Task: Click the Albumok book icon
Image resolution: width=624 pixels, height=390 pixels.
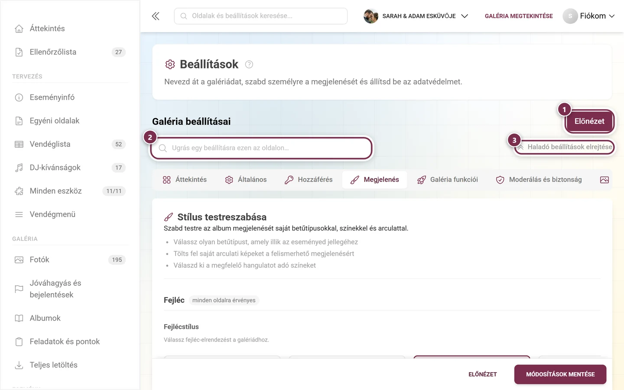Action: click(x=19, y=318)
